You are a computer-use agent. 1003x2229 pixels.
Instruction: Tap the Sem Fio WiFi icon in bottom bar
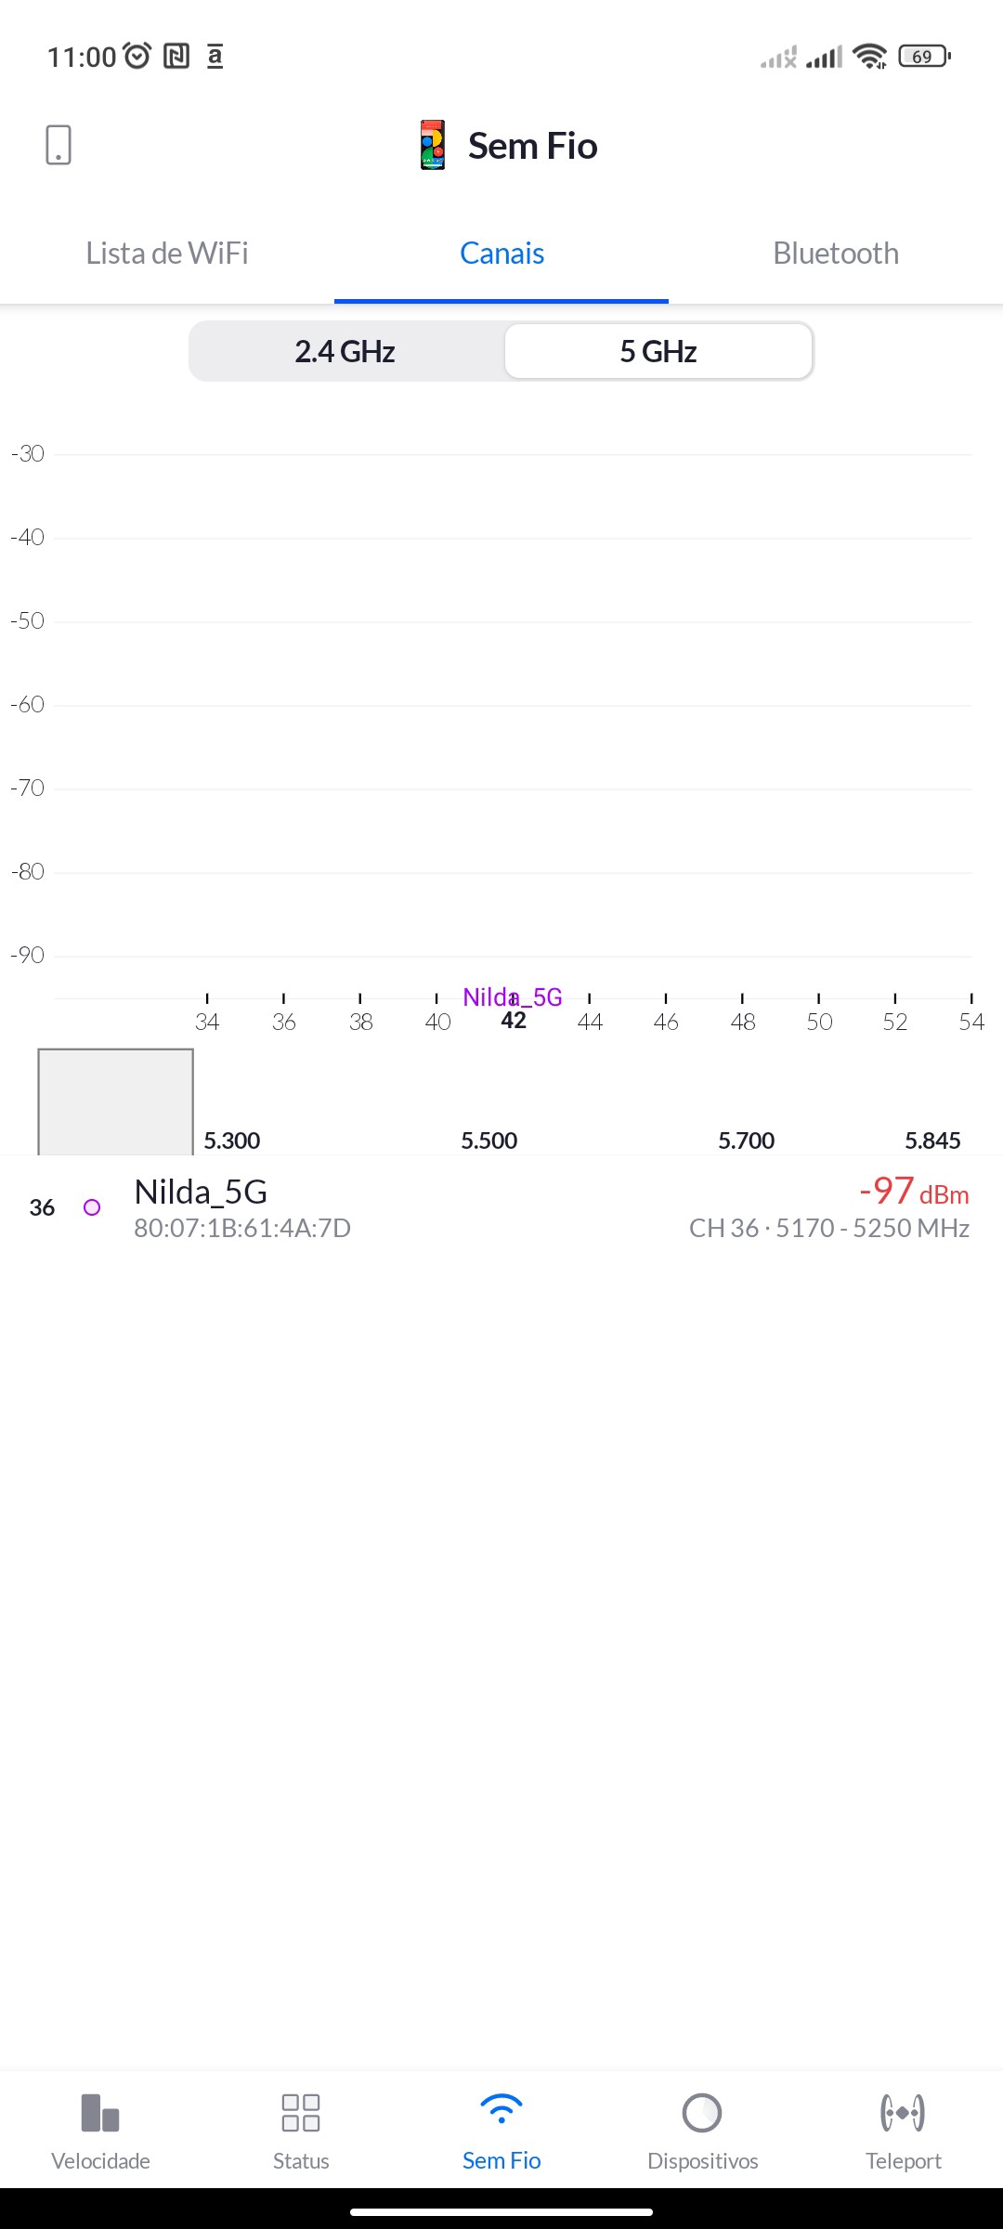pos(501,2110)
